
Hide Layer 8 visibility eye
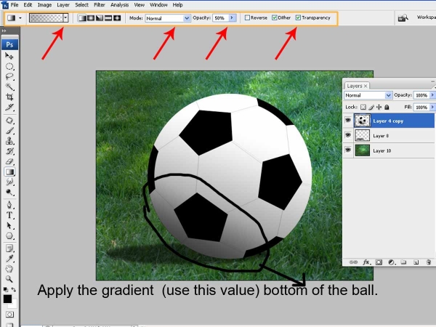tap(348, 135)
